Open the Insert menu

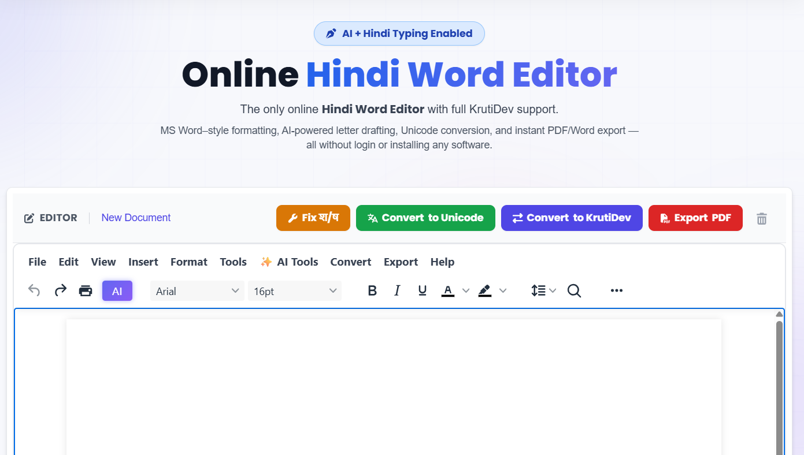click(143, 262)
